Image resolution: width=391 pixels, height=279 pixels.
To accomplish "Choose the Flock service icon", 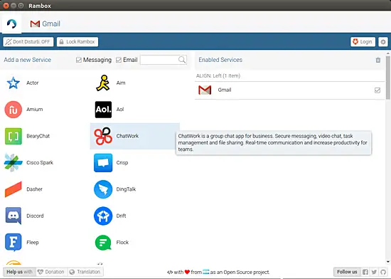I will pyautogui.click(x=103, y=242).
